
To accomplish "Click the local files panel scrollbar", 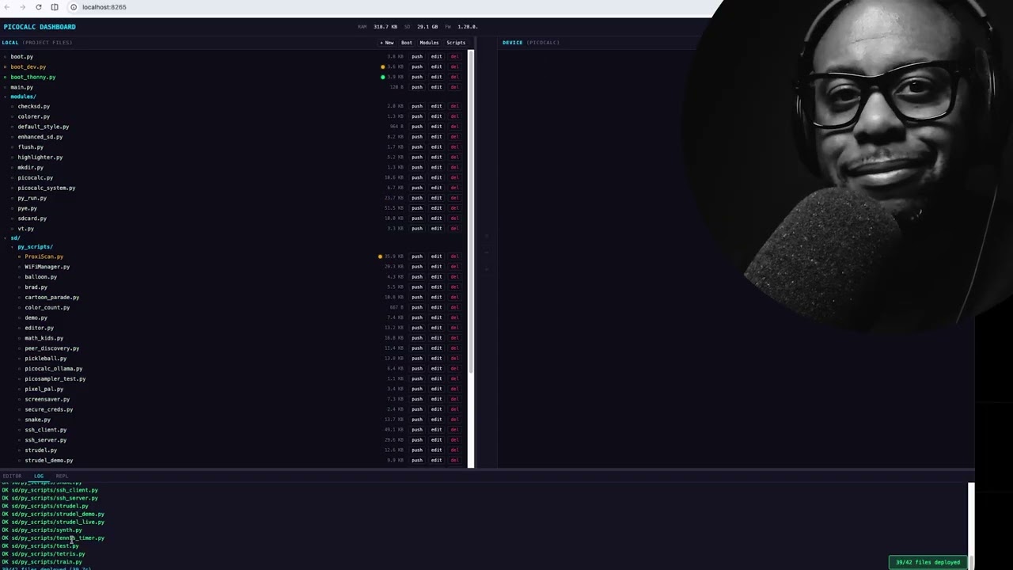I will [471, 212].
